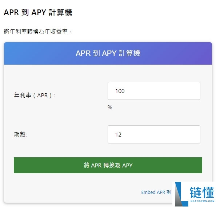Click the APR percentage input field
This screenshot has height=207, width=216.
(x=154, y=91)
